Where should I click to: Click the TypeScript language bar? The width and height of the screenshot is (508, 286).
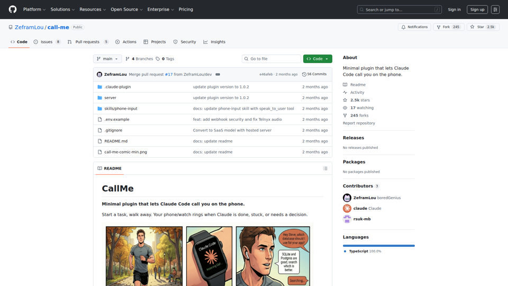pos(379,246)
